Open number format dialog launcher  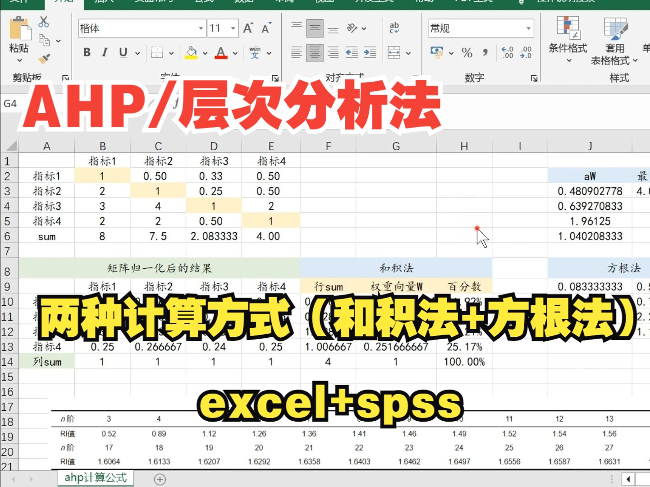[x=534, y=78]
